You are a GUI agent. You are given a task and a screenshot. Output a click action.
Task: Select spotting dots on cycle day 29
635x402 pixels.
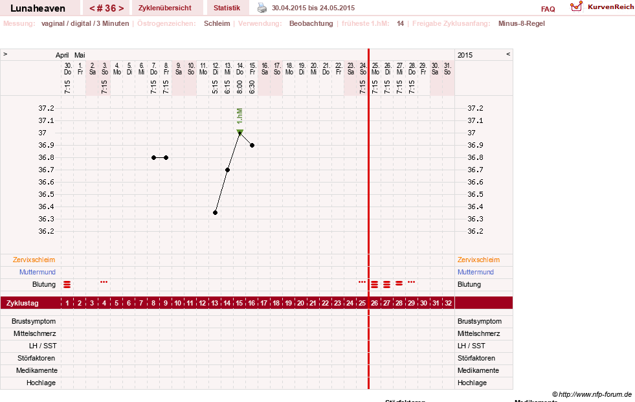(x=412, y=282)
